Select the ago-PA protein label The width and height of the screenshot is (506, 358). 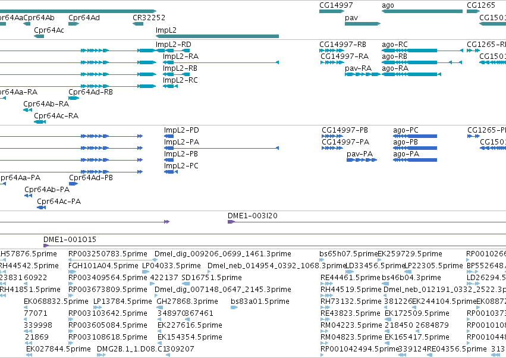coord(406,154)
